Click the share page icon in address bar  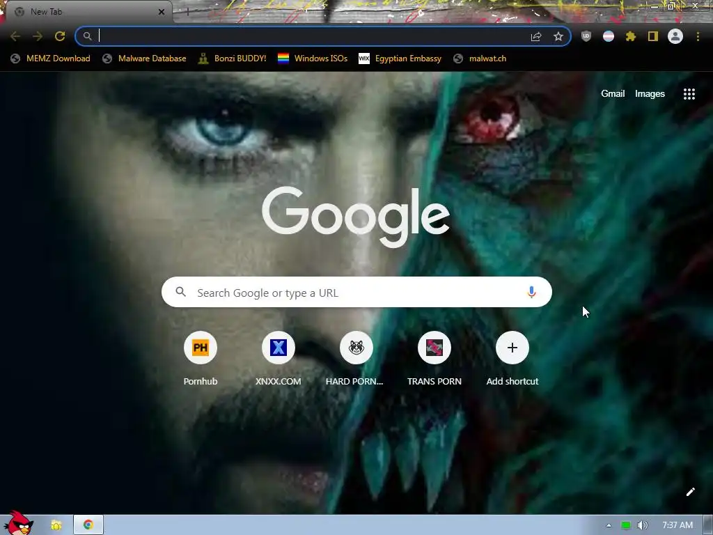536,36
